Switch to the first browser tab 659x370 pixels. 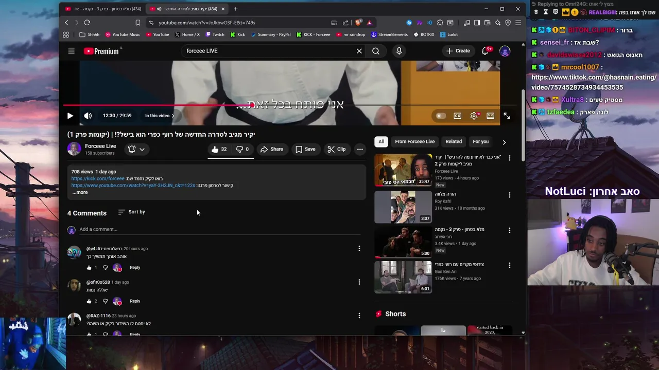pyautogui.click(x=103, y=9)
